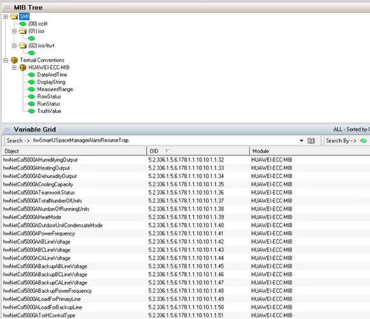The image size is (370, 319).
Task: Collapse the HUAWEI-ECC-MIB tree node
Action: tap(15, 68)
